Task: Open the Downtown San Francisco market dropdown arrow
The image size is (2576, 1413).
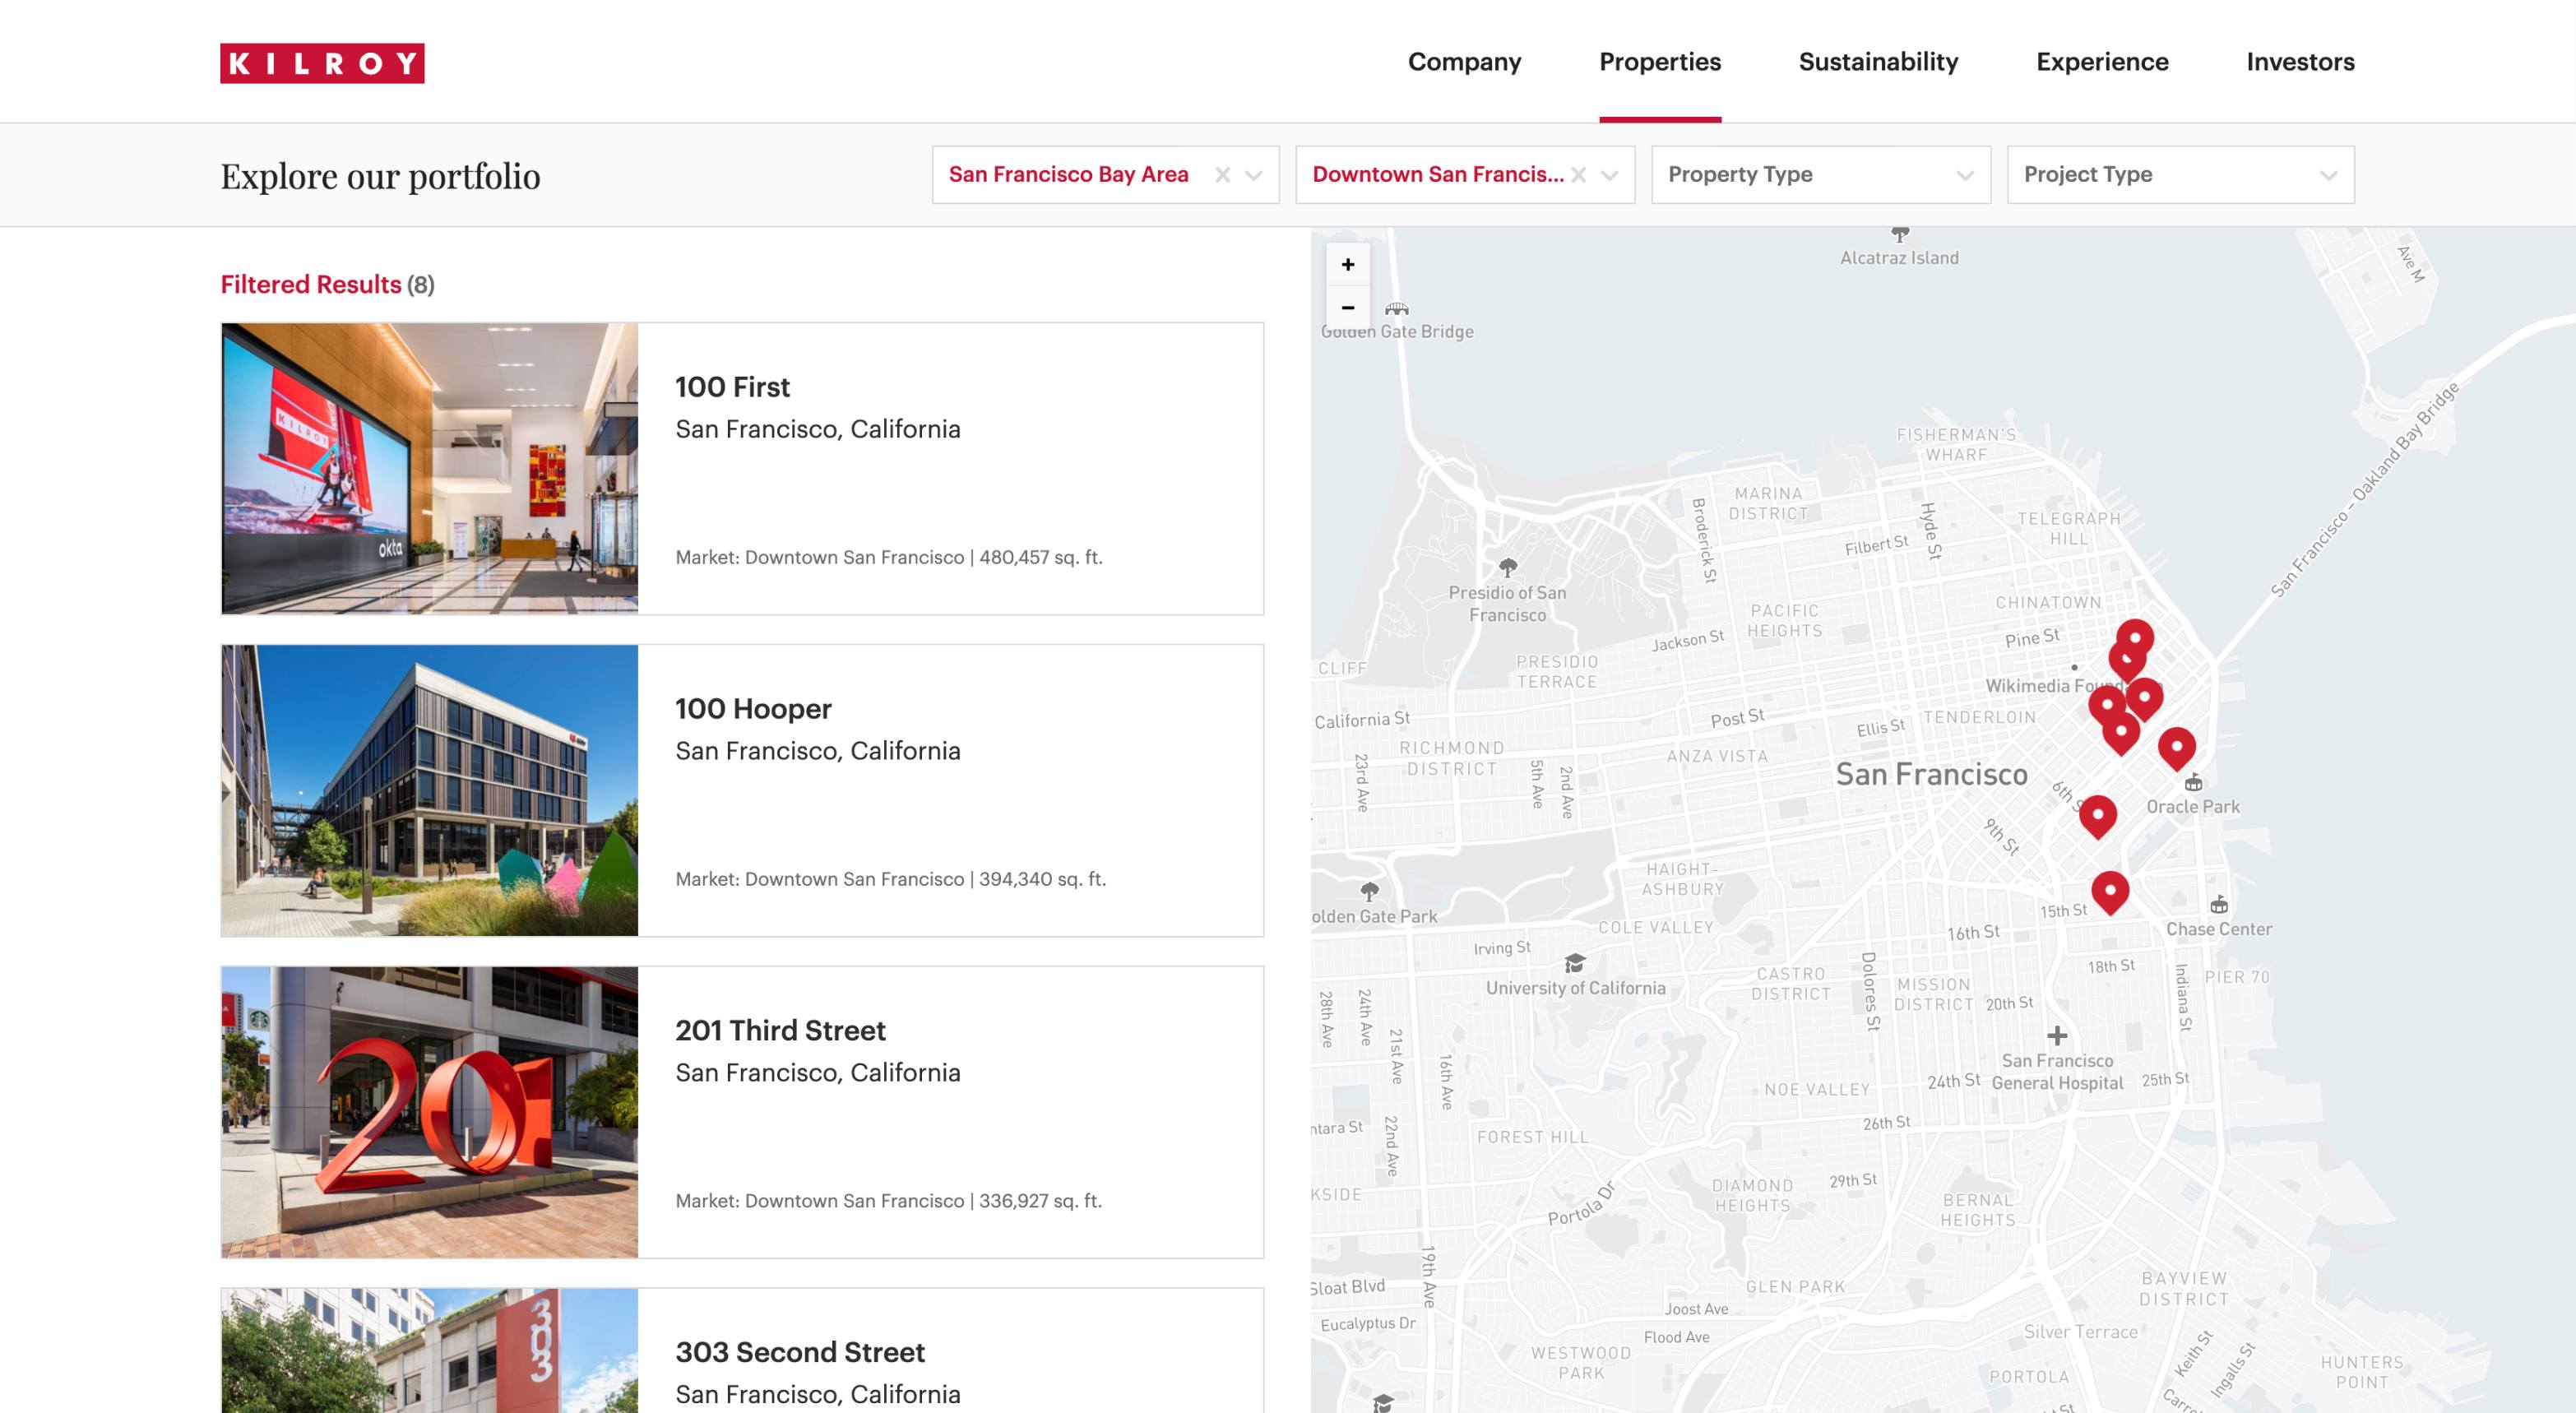Action: click(1609, 175)
